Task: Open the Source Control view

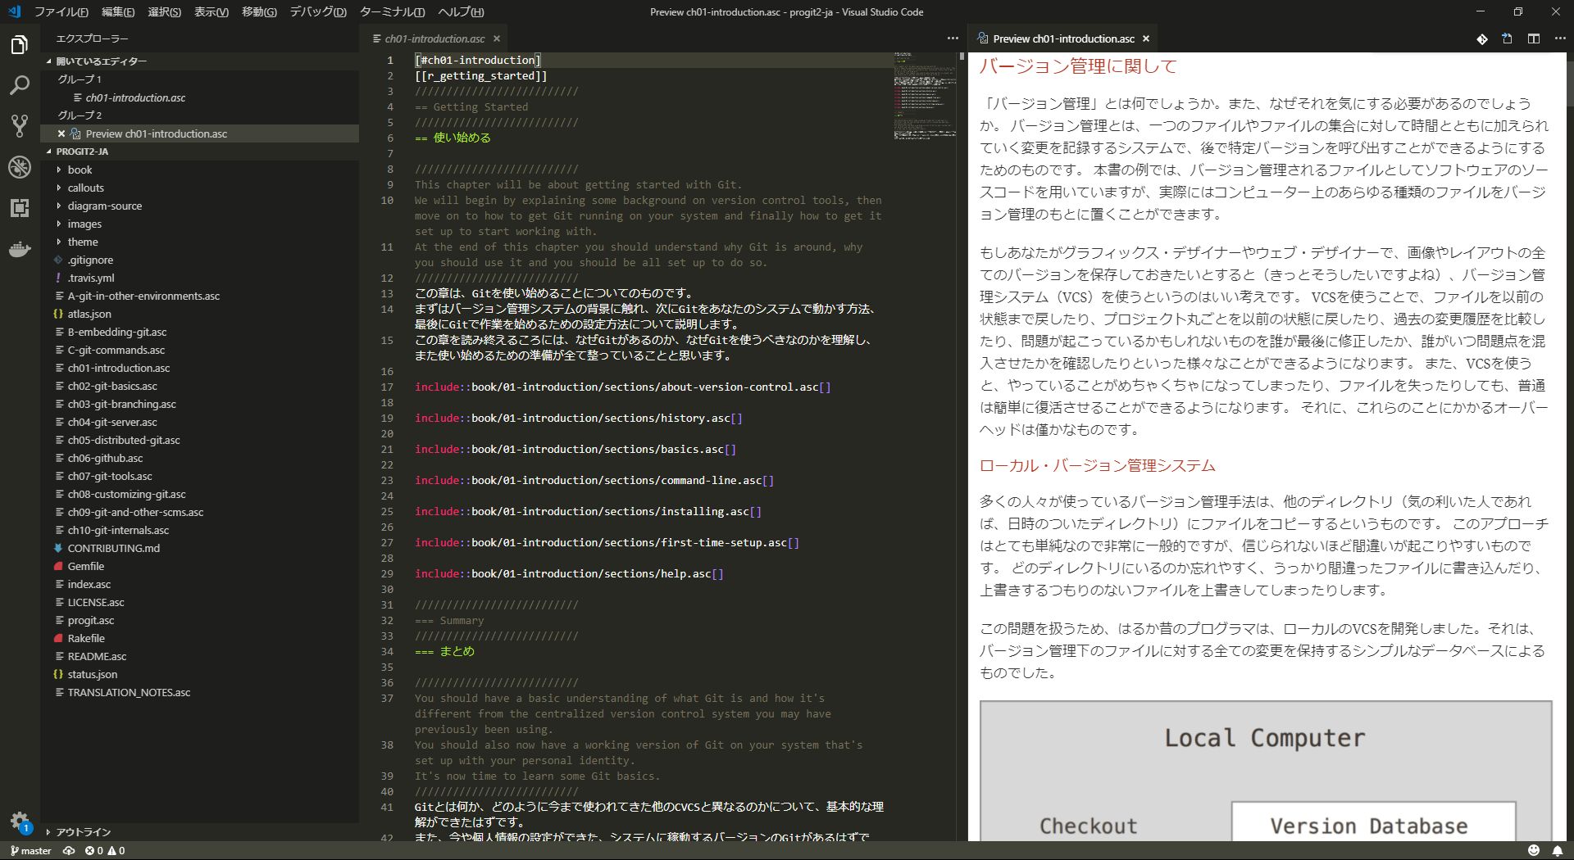Action: (18, 126)
